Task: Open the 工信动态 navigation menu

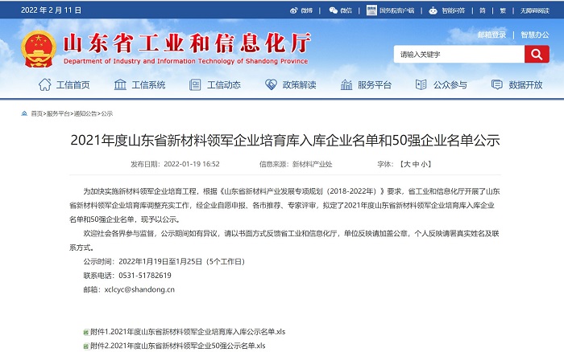Action: click(215, 85)
